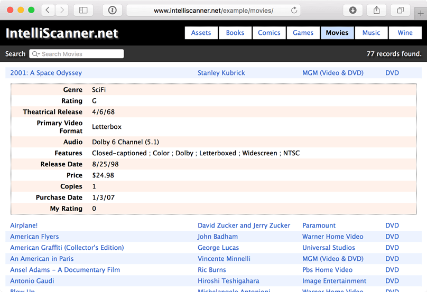
Task: Click the Universal Studios link
Action: click(x=329, y=248)
